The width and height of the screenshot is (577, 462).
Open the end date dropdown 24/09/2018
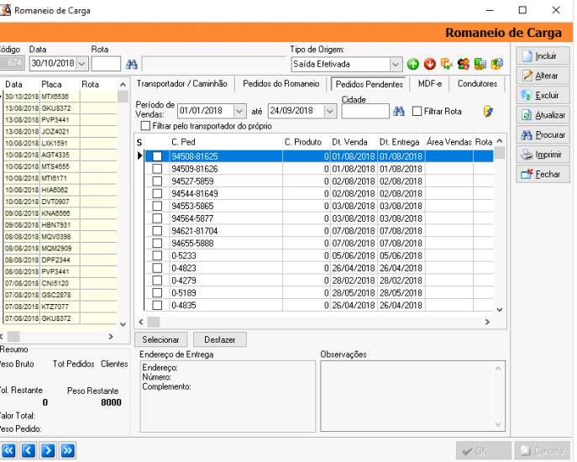point(330,111)
